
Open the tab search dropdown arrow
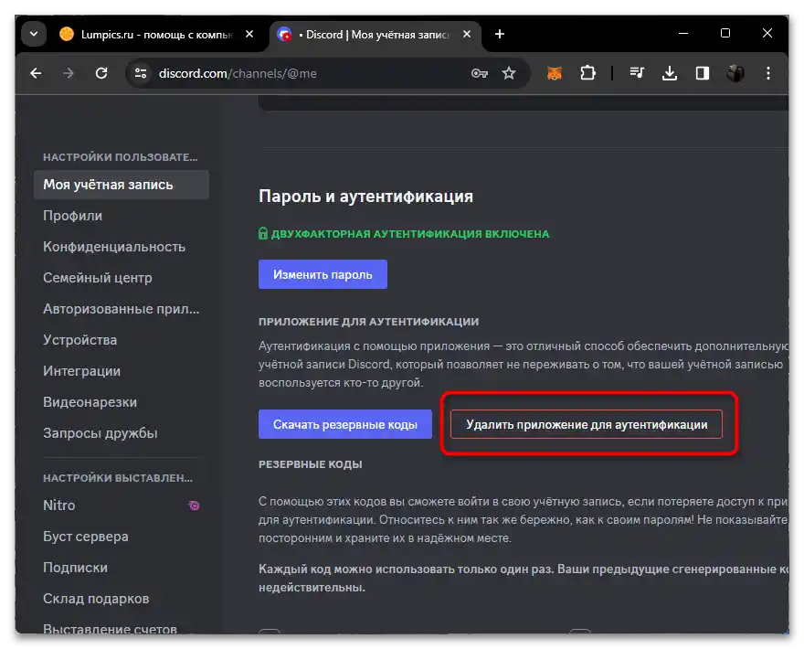[x=34, y=35]
